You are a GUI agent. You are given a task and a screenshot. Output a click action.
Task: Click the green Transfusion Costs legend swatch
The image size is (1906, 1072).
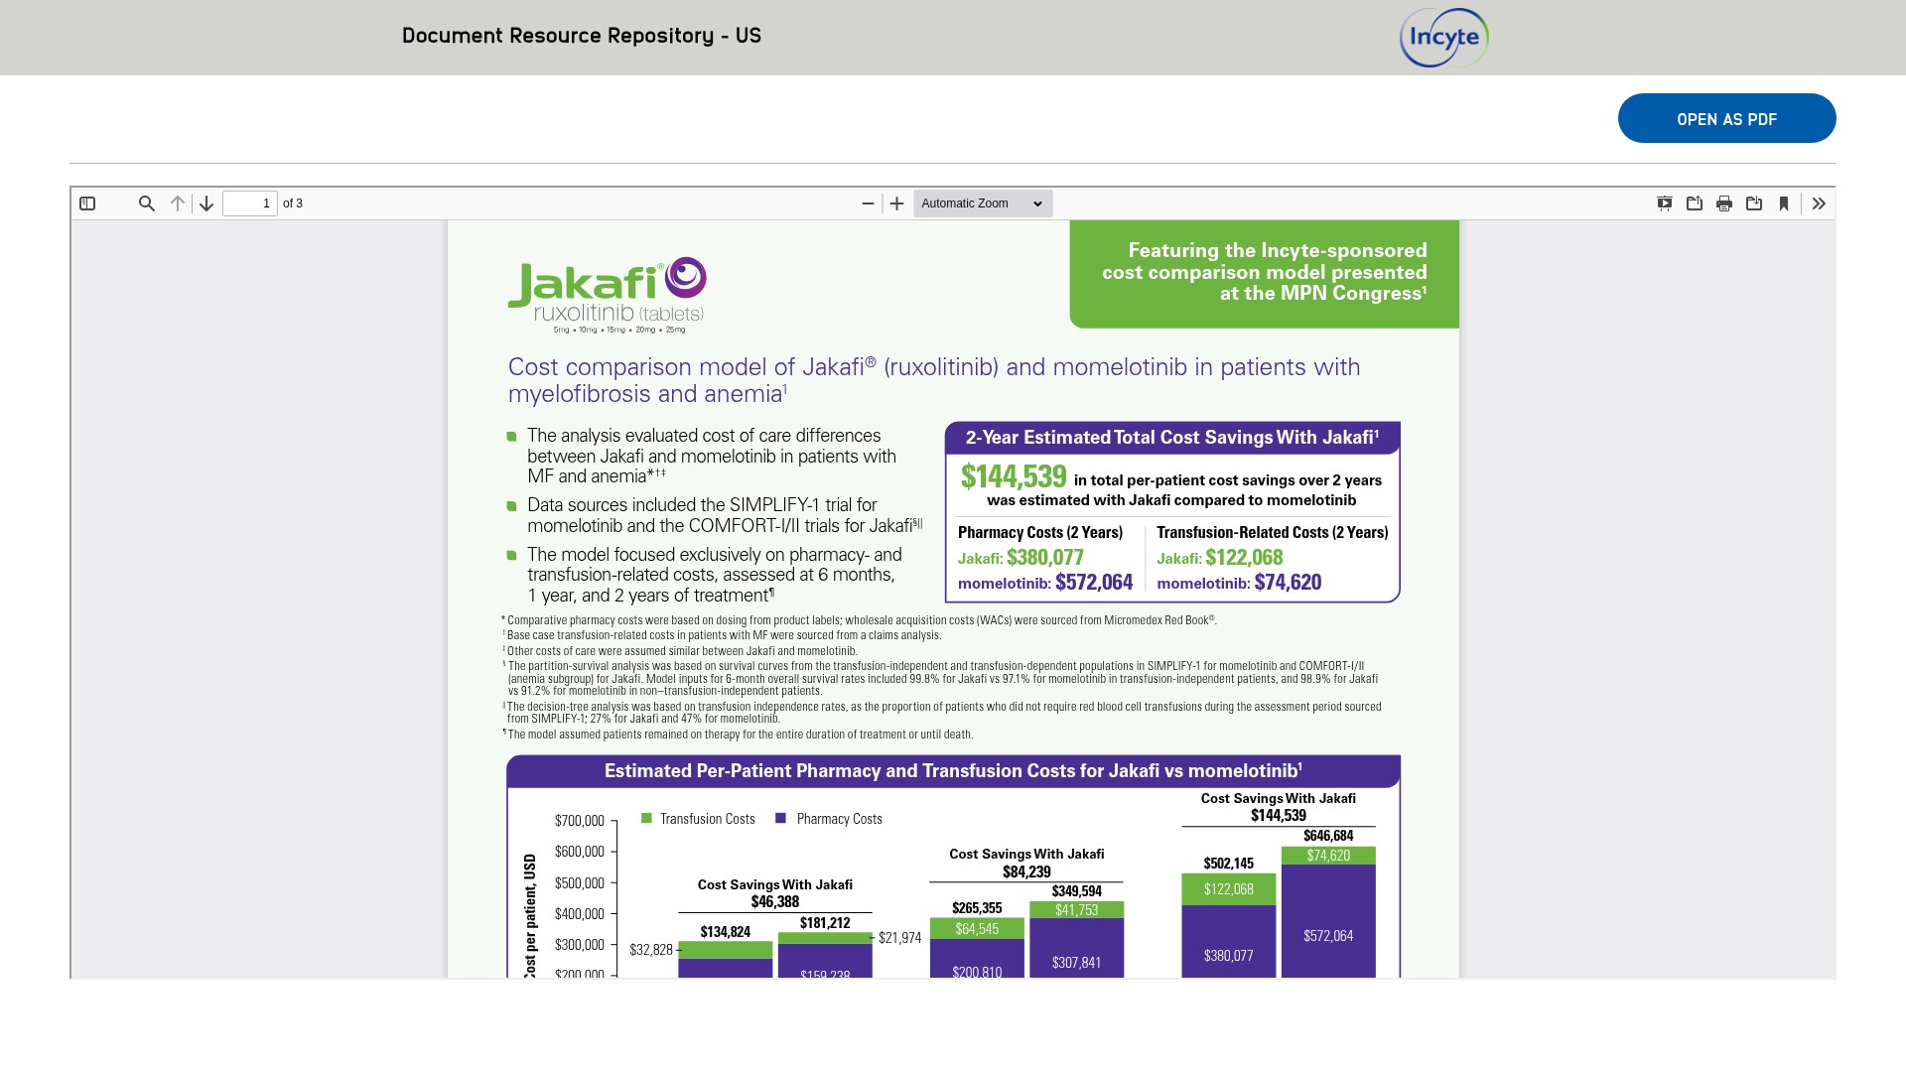coord(646,818)
